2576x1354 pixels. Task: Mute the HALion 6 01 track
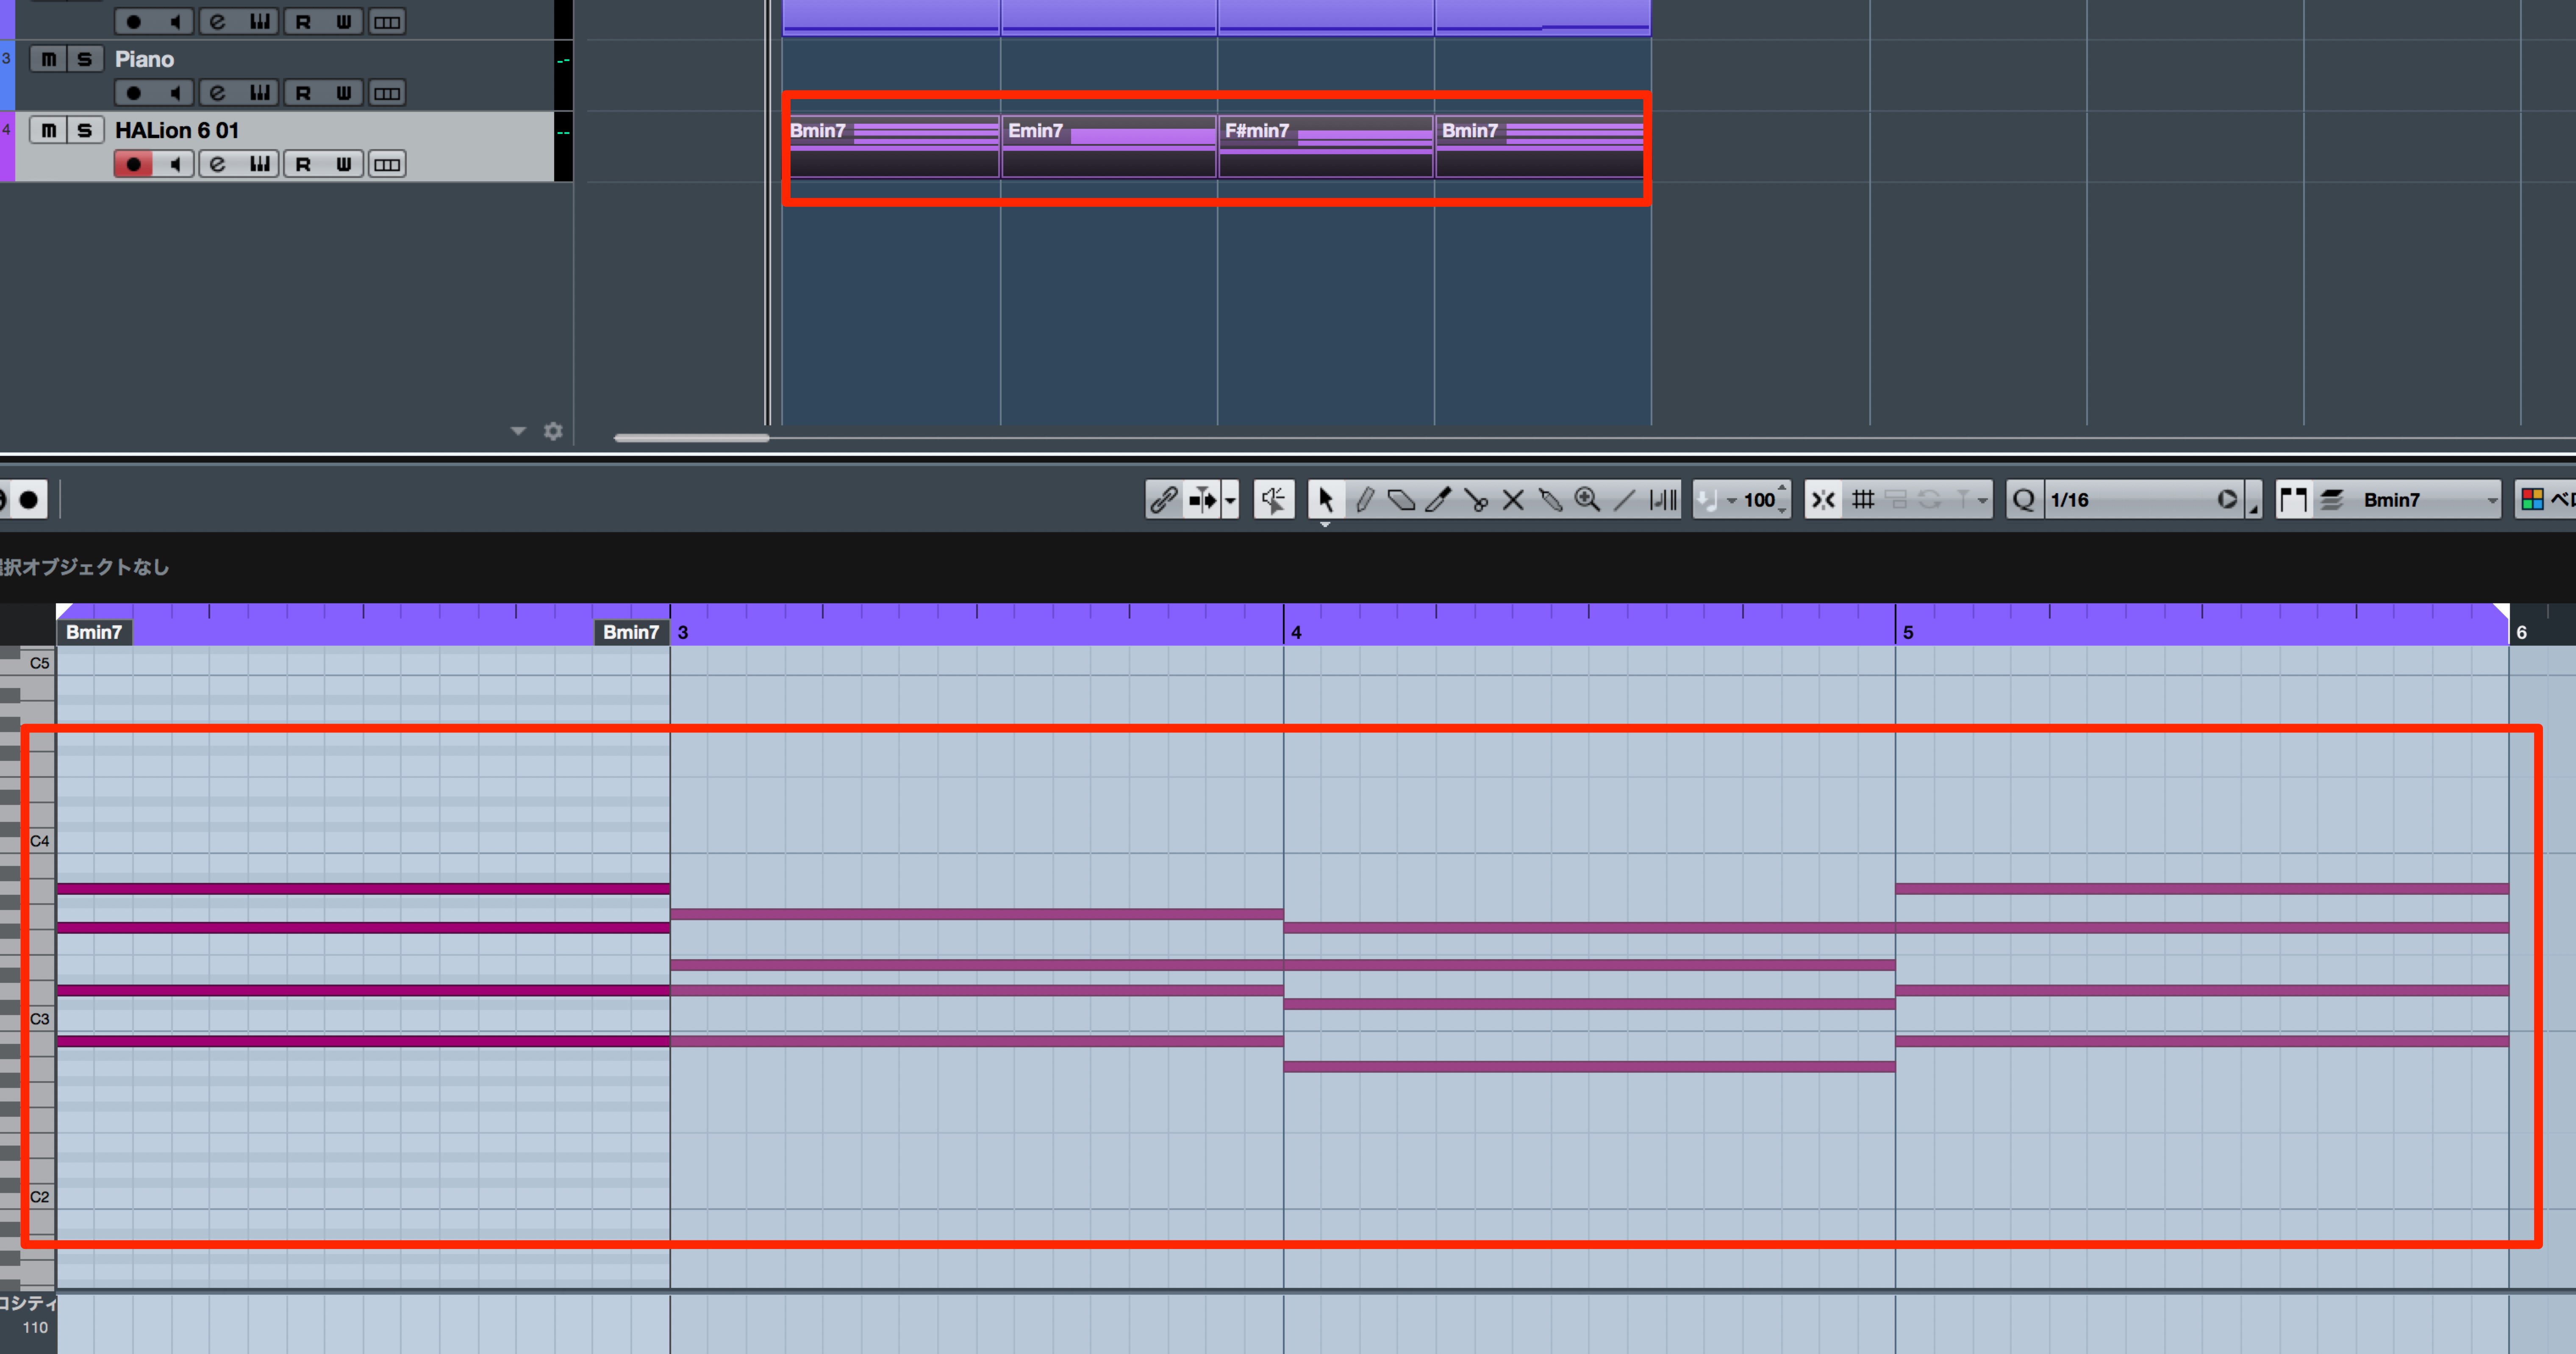coord(48,130)
